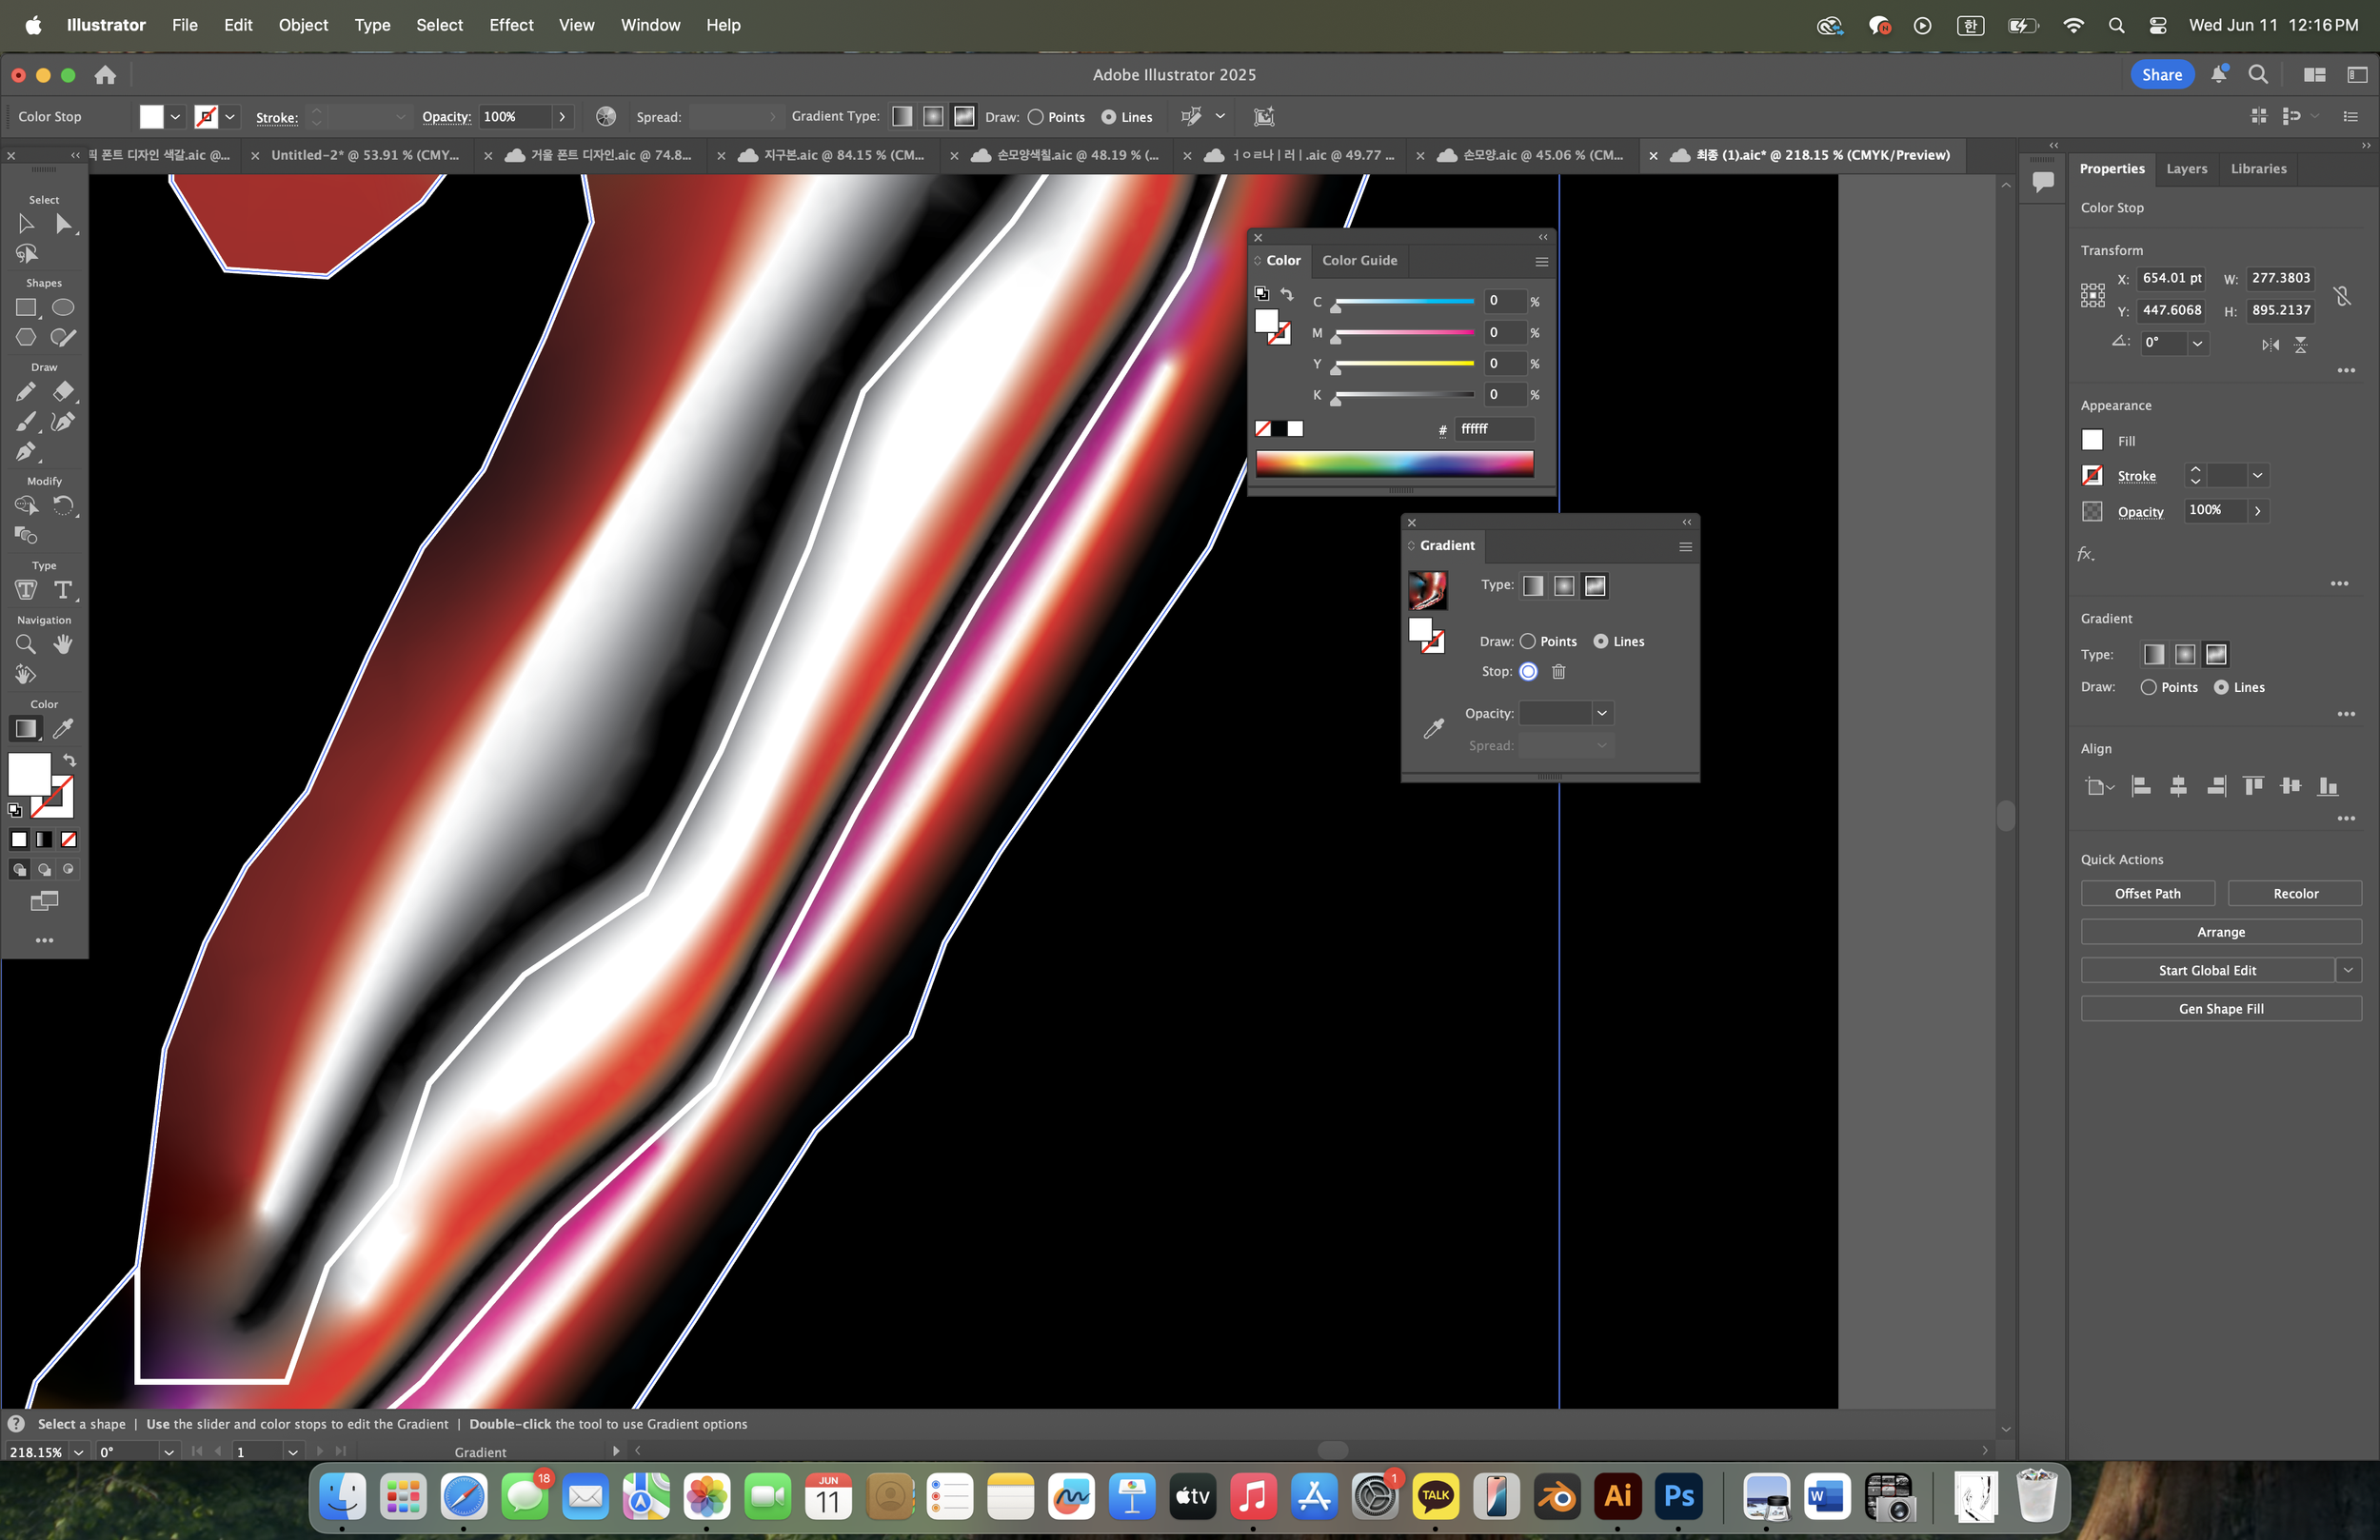Expand the Stroke weight dropdown in the options bar
Screen dimensions: 2380x1540
coord(400,117)
